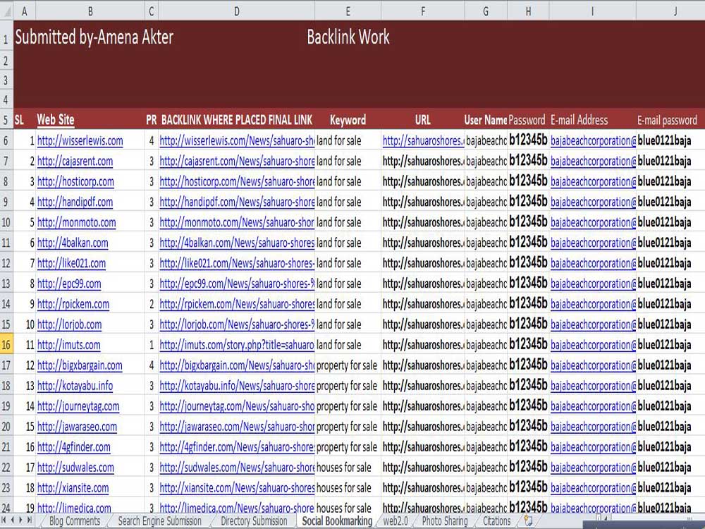Click the 'Backlink Work' title cell
Viewport: 705px width, 529px height.
[348, 37]
